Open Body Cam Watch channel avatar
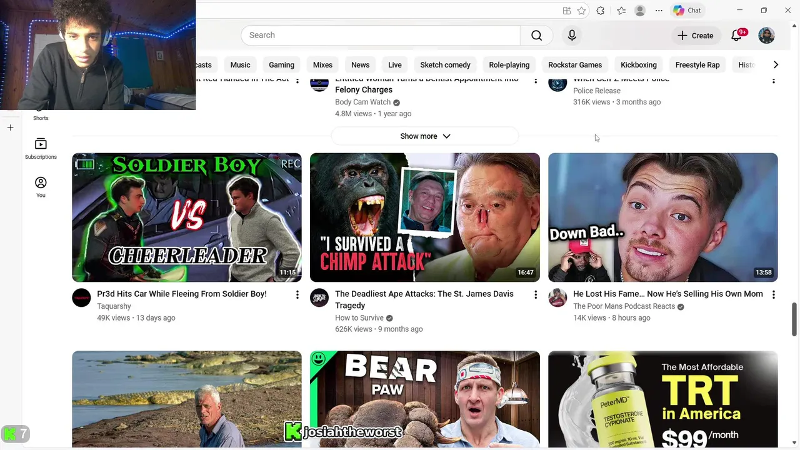 click(x=319, y=83)
